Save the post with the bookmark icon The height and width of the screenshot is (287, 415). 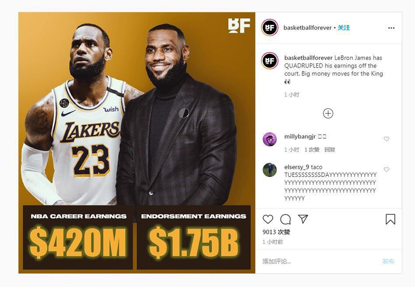[390, 220]
